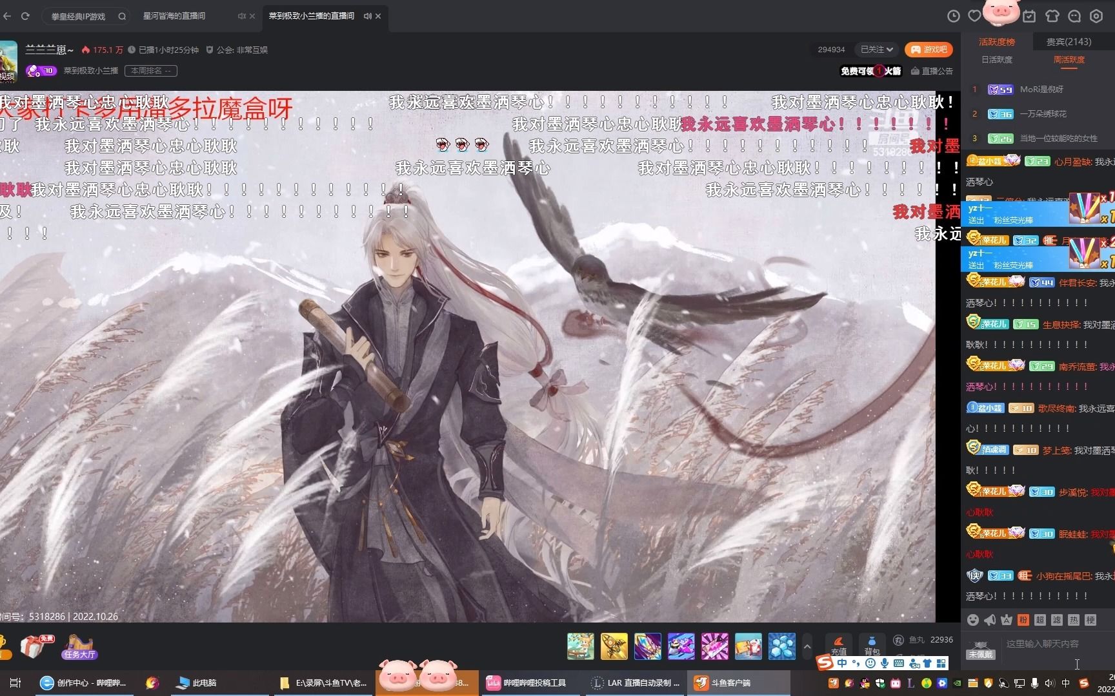Select rank 1 user MoRi是倪呀
The width and height of the screenshot is (1115, 696).
[x=1041, y=90]
